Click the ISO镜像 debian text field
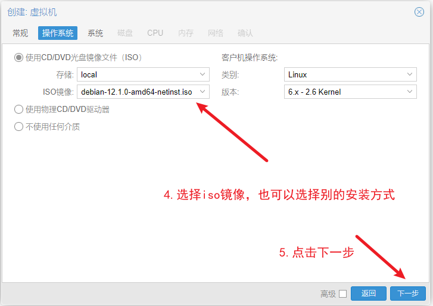 136,92
